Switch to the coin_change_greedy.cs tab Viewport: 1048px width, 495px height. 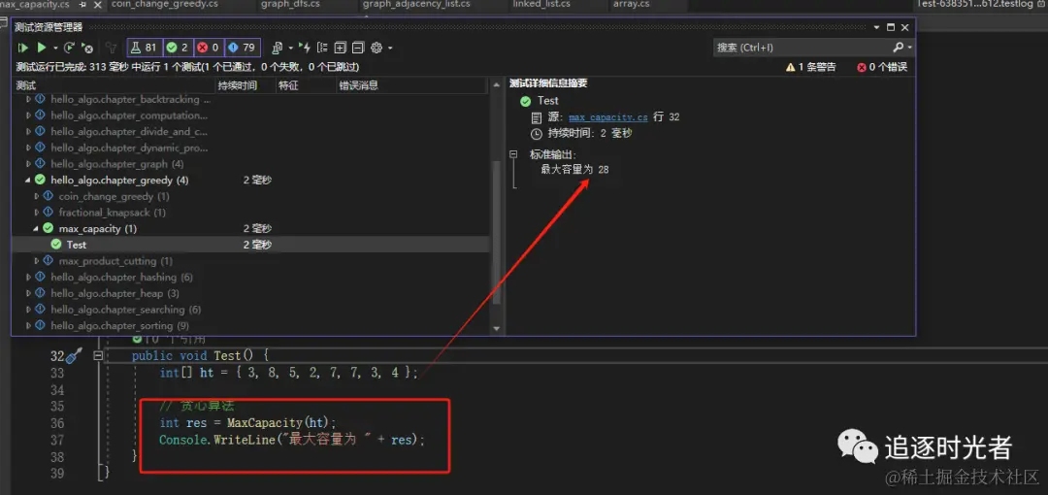(x=164, y=4)
